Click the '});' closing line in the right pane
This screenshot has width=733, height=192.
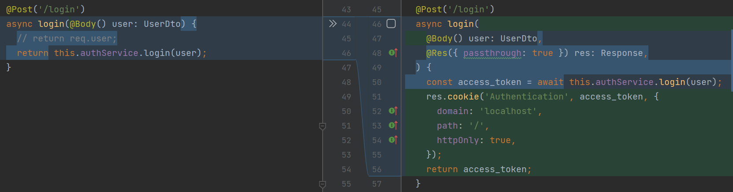point(434,155)
